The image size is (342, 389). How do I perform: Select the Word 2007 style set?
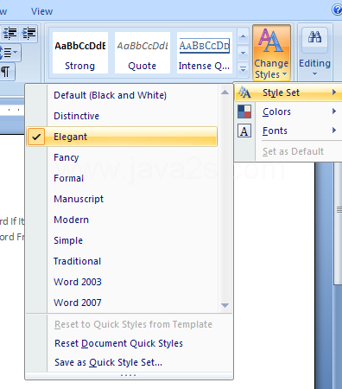[122, 303]
